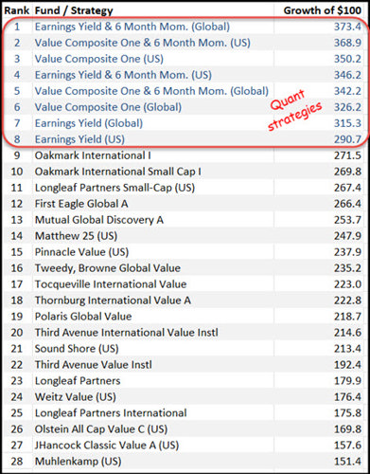Select the growth value 218.7
The height and width of the screenshot is (474, 370).
347,317
